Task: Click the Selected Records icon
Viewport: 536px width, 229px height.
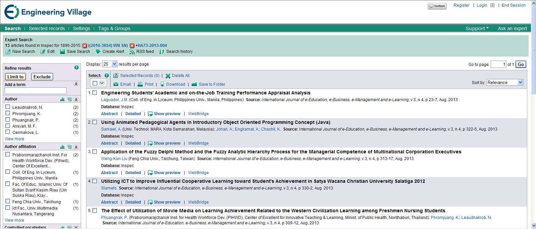Action: [x=116, y=76]
